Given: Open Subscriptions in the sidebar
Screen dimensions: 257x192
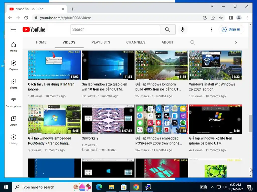Looking at the screenshot, I should (14, 102).
